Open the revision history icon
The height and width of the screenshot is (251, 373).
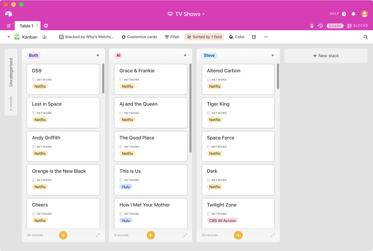pyautogui.click(x=320, y=26)
